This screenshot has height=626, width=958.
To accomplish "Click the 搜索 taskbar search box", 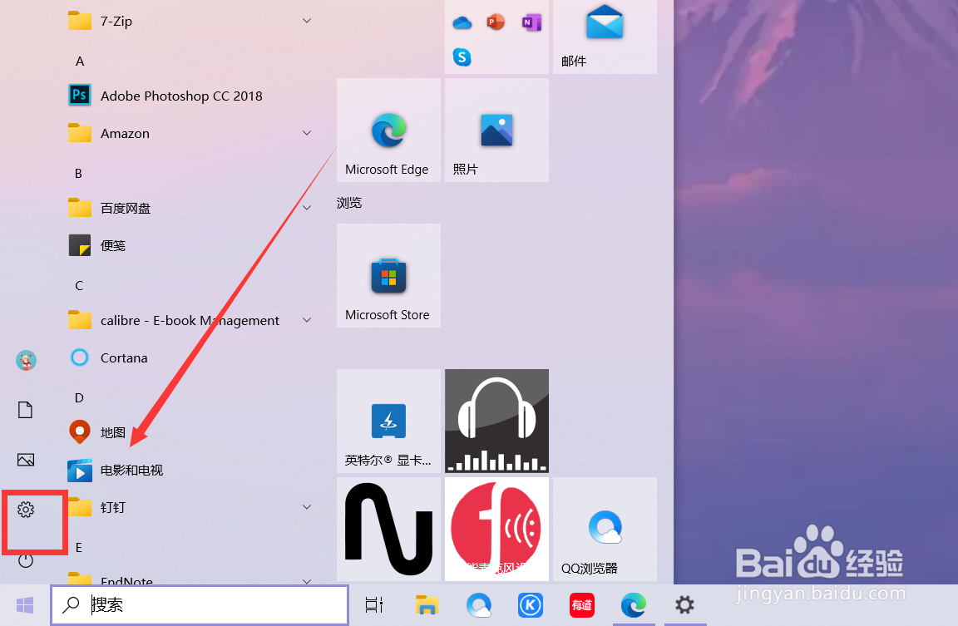I will tap(200, 605).
